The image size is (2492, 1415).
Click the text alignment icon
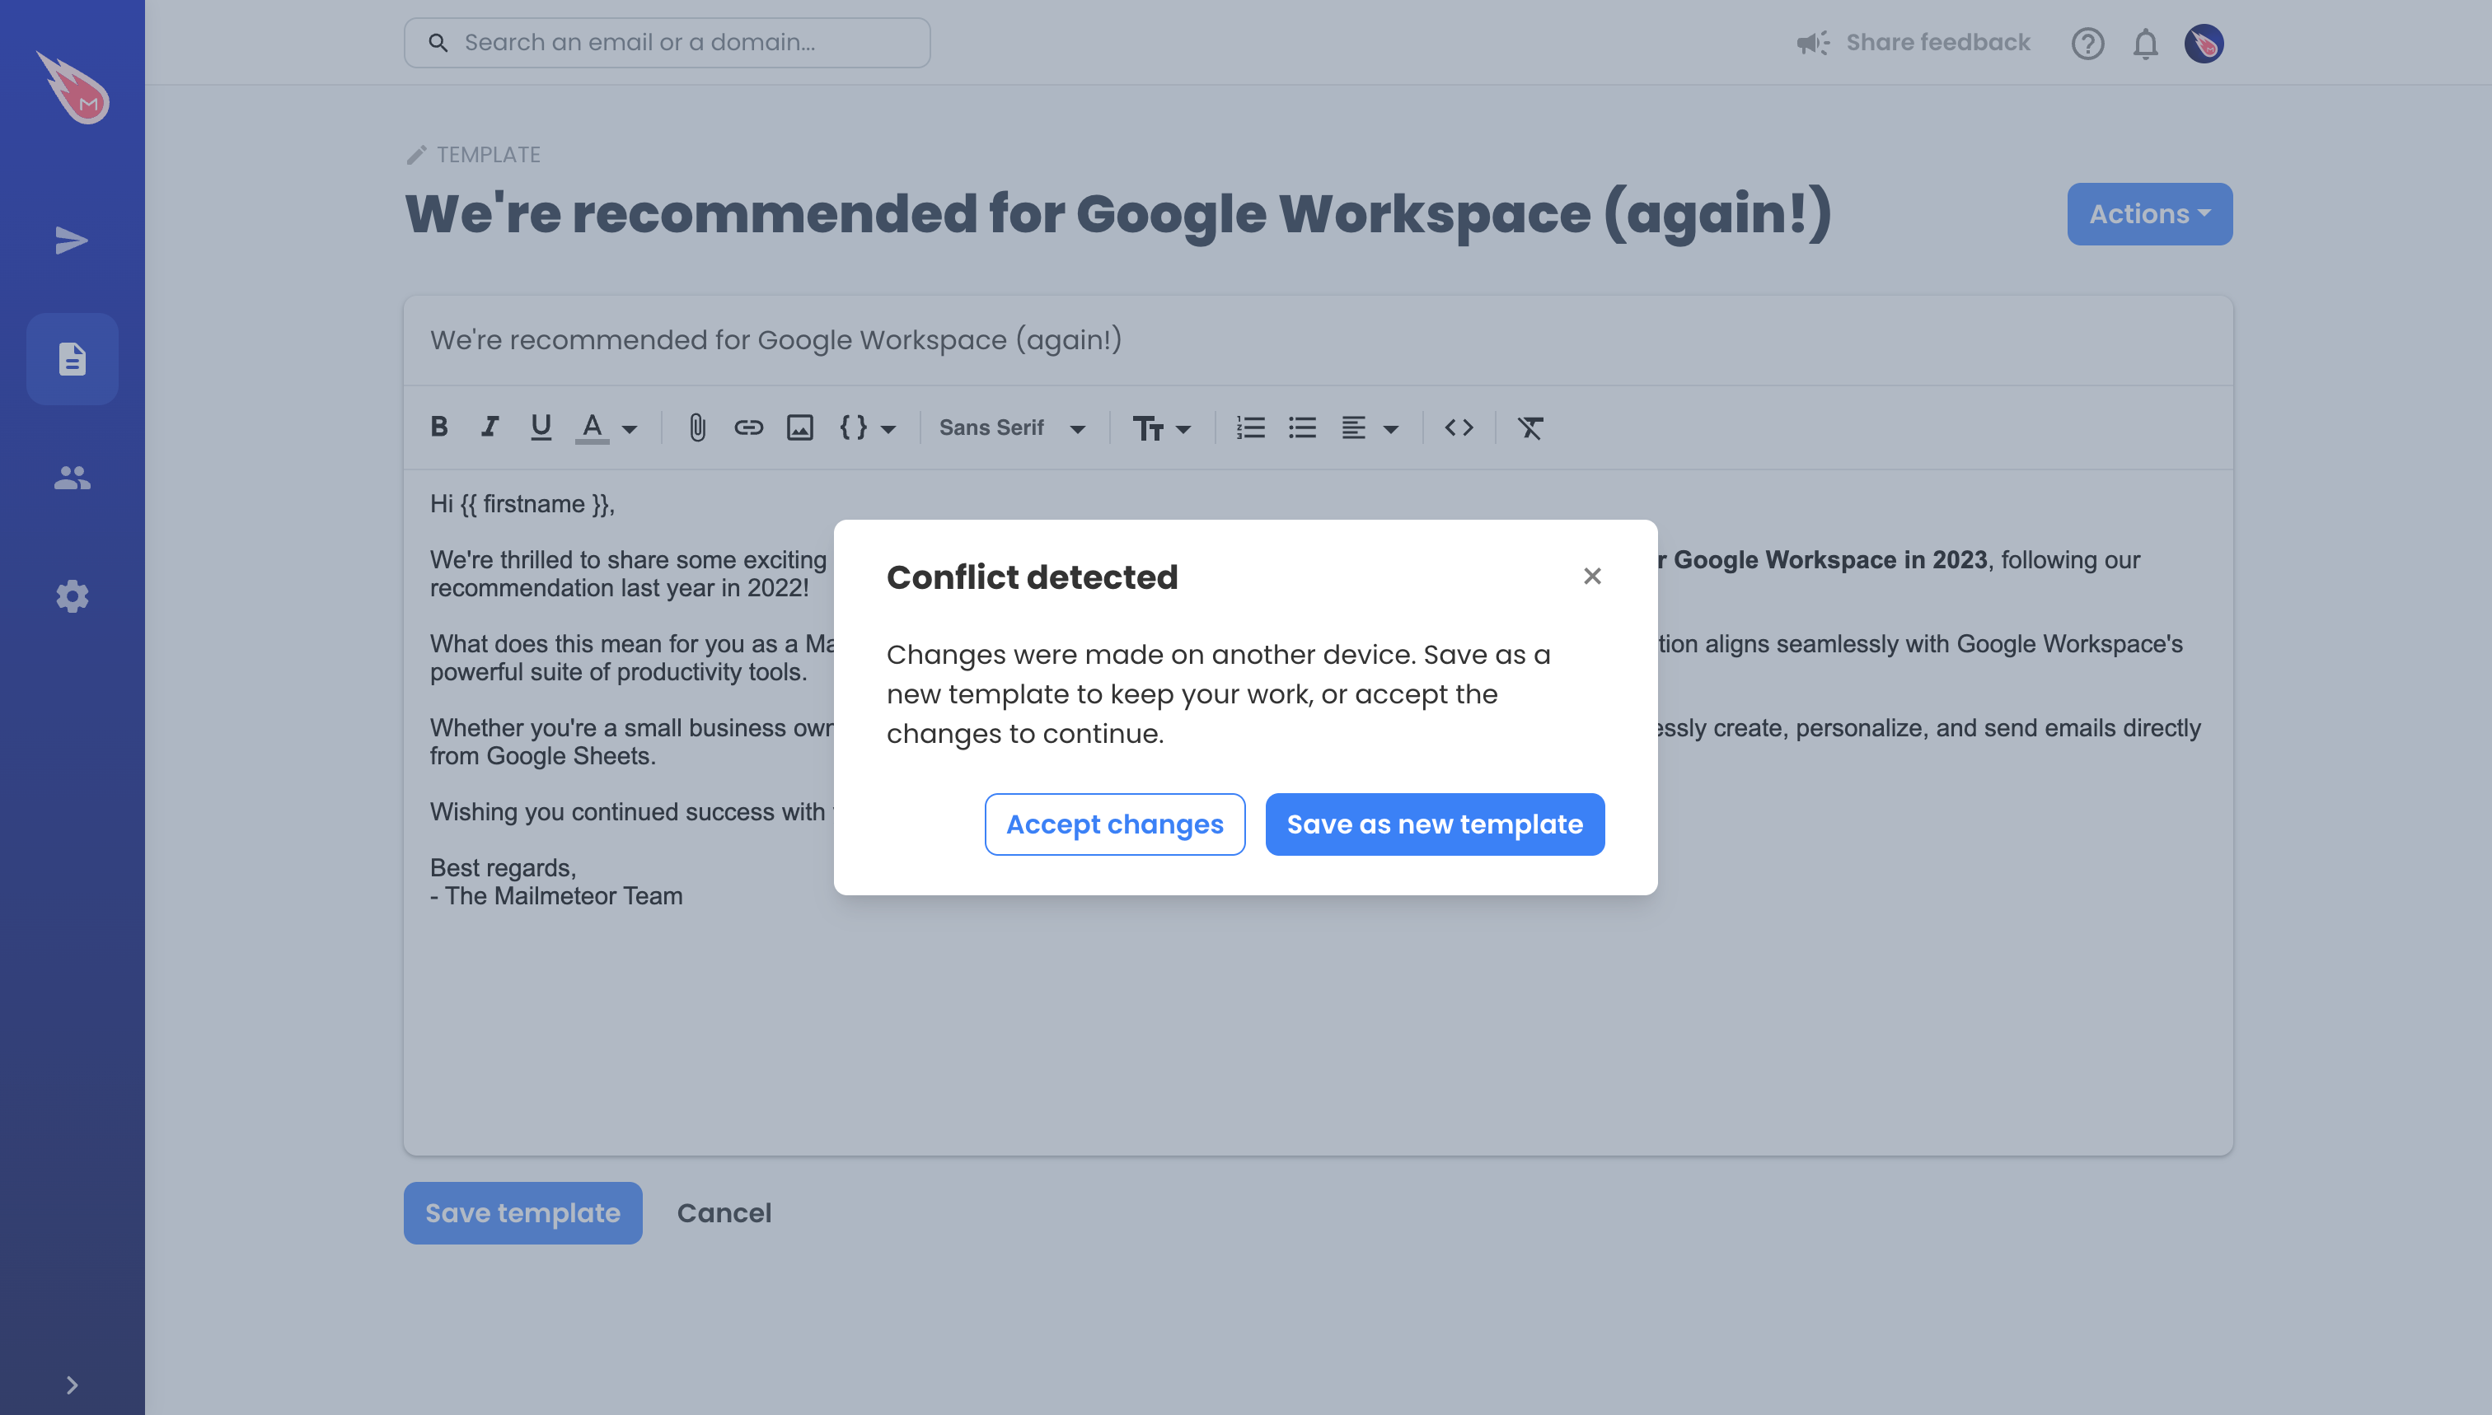[x=1353, y=427]
